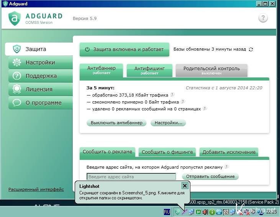Click the Расширенный интерфейс link
Image resolution: width=280 pixels, height=217 pixels.
(x=36, y=189)
